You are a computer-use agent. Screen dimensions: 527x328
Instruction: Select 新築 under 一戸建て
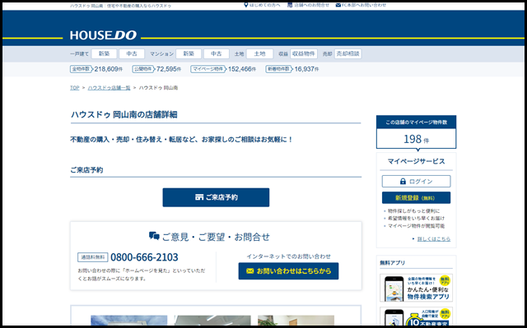click(x=105, y=53)
